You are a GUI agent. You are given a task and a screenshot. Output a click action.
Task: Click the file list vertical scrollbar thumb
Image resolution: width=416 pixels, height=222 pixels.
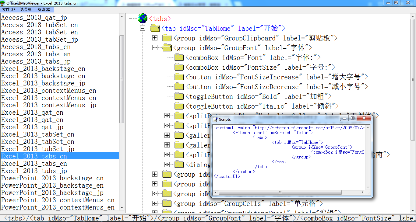[122, 79]
